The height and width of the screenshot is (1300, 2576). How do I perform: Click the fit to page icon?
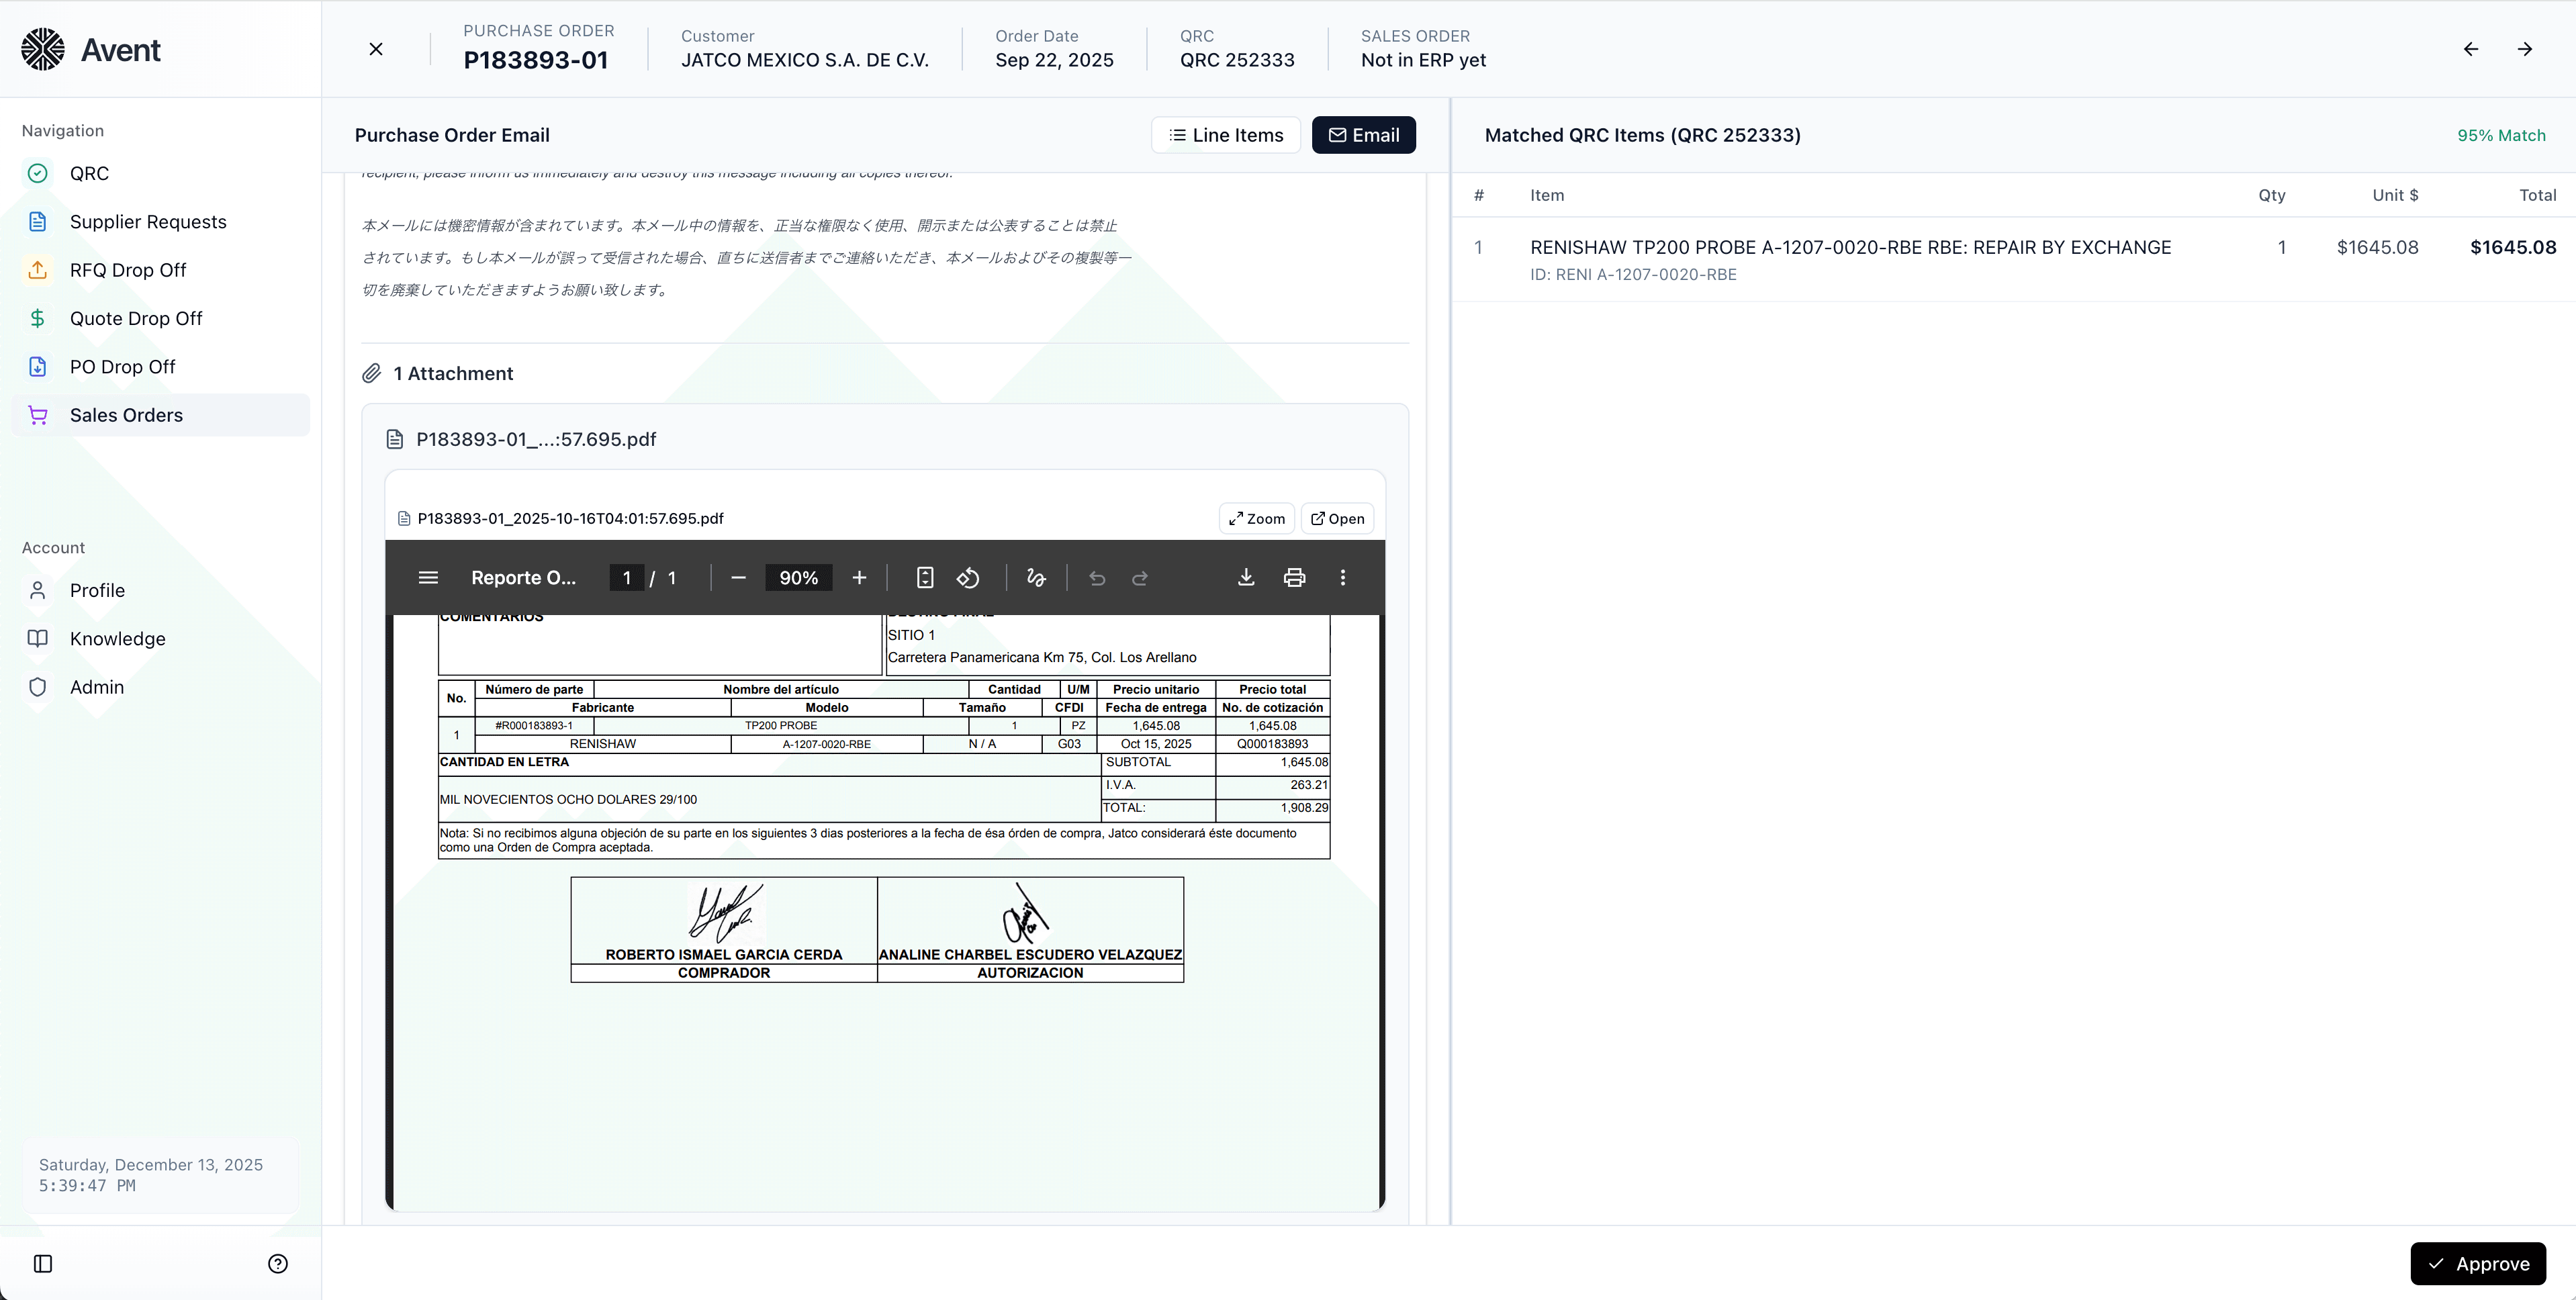925,578
